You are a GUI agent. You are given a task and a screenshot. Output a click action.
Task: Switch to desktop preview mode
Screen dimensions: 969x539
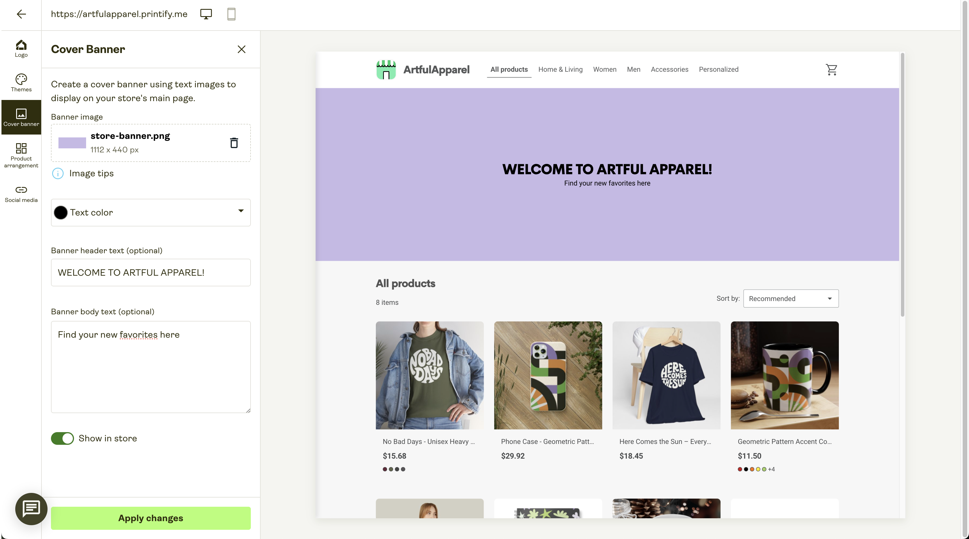(206, 14)
